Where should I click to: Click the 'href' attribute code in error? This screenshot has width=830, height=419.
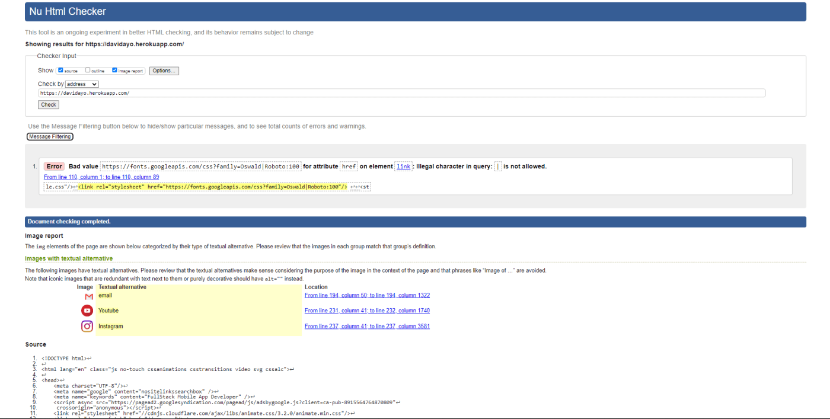[349, 167]
